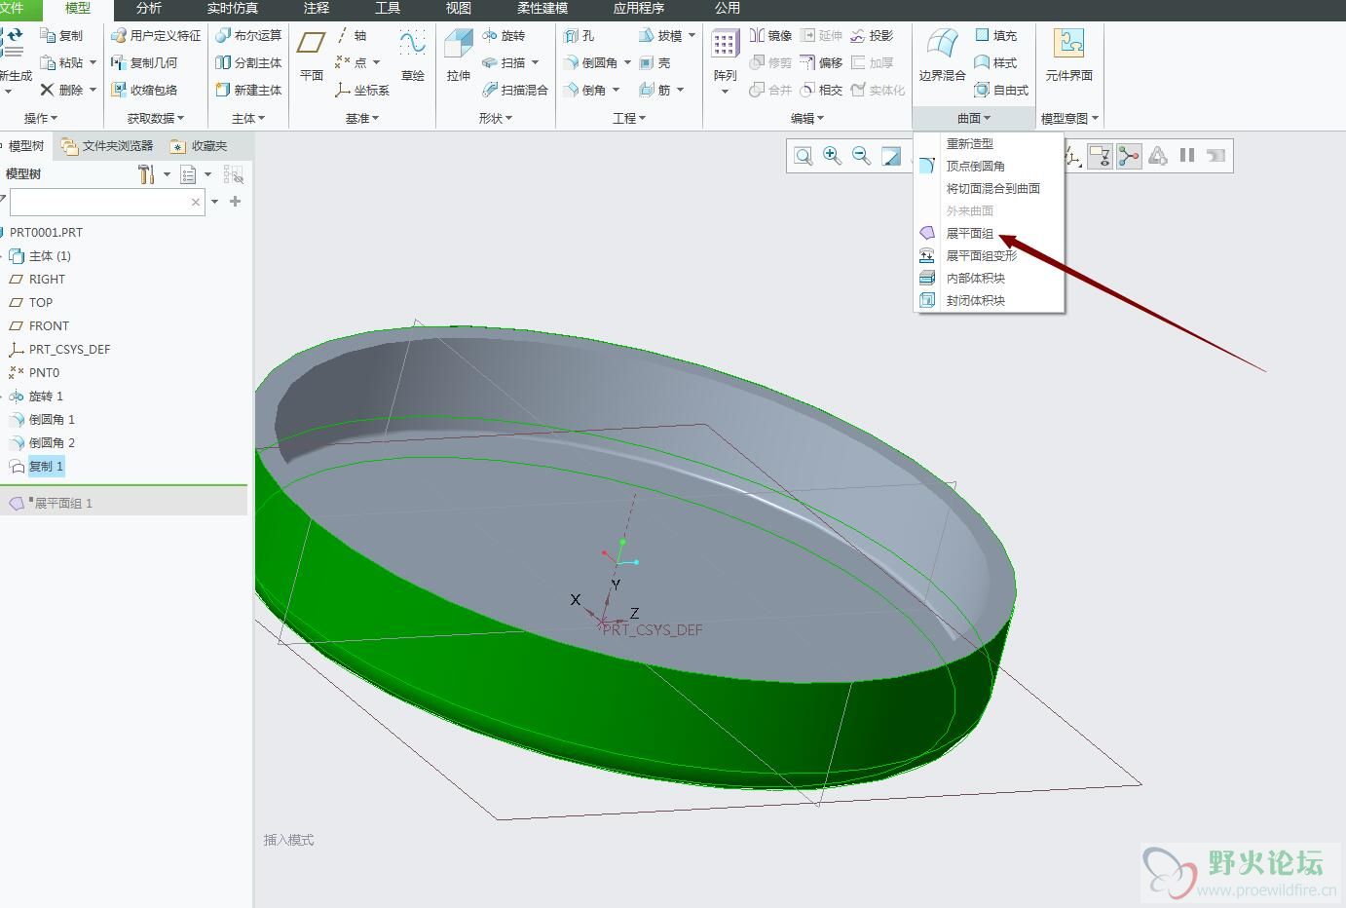Expand the 操作 (Operations) group dropdown
Screen dimensions: 1346x908
click(41, 118)
